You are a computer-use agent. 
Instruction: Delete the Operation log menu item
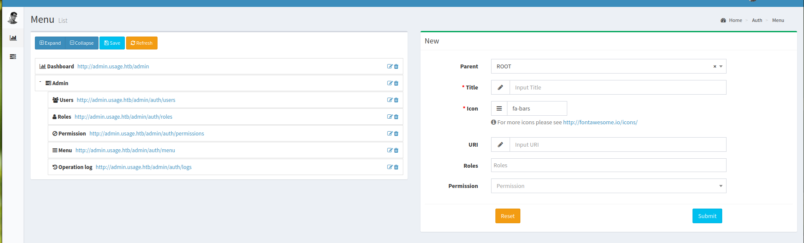click(x=396, y=167)
